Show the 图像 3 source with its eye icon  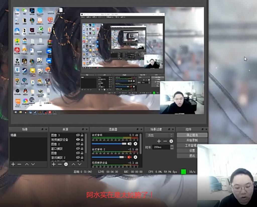pyautogui.click(x=78, y=135)
